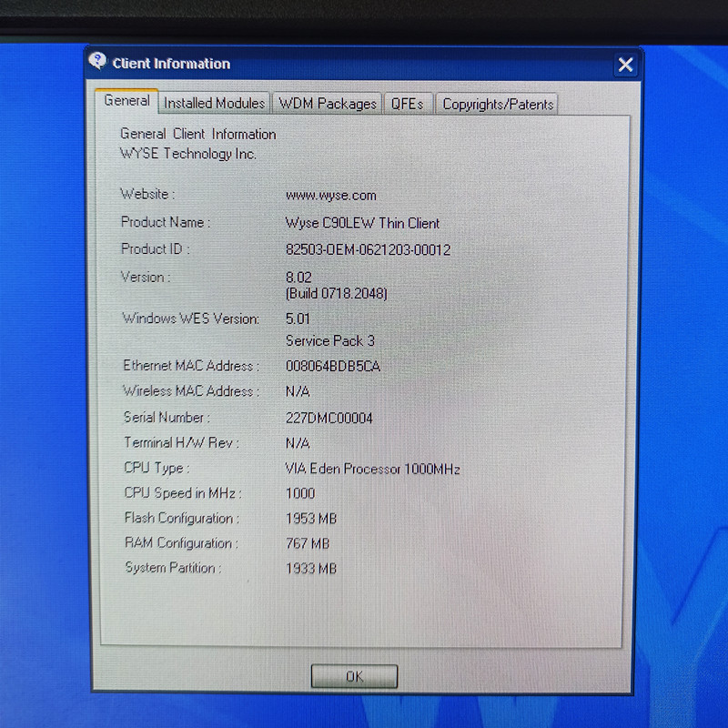The image size is (728, 728).
Task: Click the 'Windows WES Version:' label
Action: (191, 318)
